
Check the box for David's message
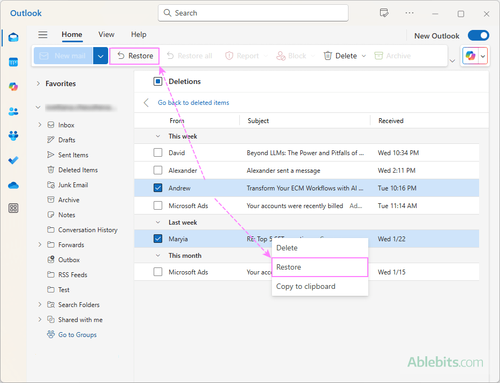(x=158, y=152)
